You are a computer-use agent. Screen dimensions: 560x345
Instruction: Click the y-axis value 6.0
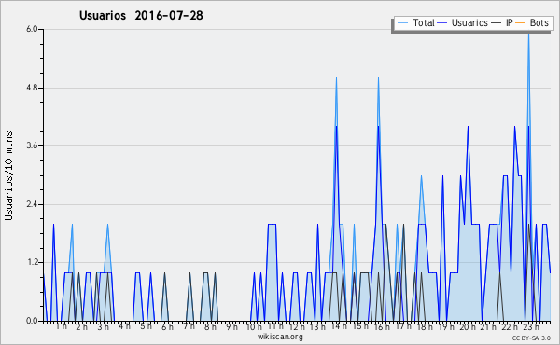point(32,29)
